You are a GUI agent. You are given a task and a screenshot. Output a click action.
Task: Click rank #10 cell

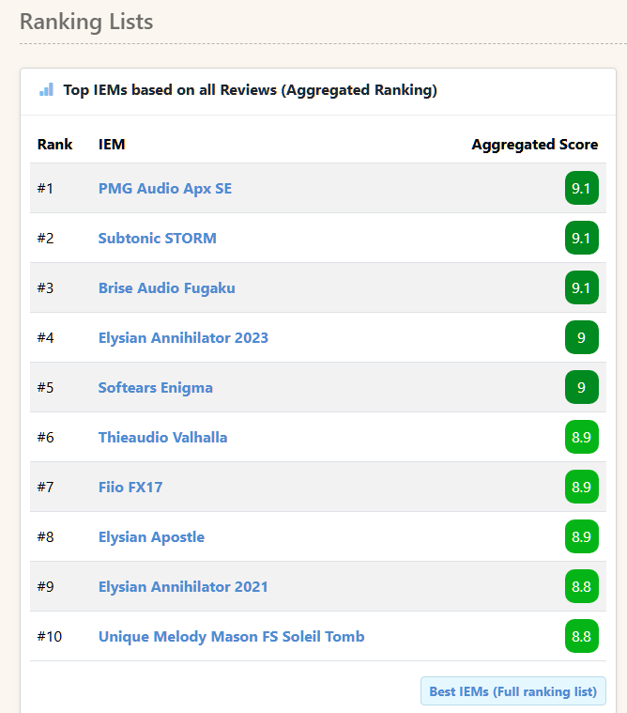pos(50,637)
